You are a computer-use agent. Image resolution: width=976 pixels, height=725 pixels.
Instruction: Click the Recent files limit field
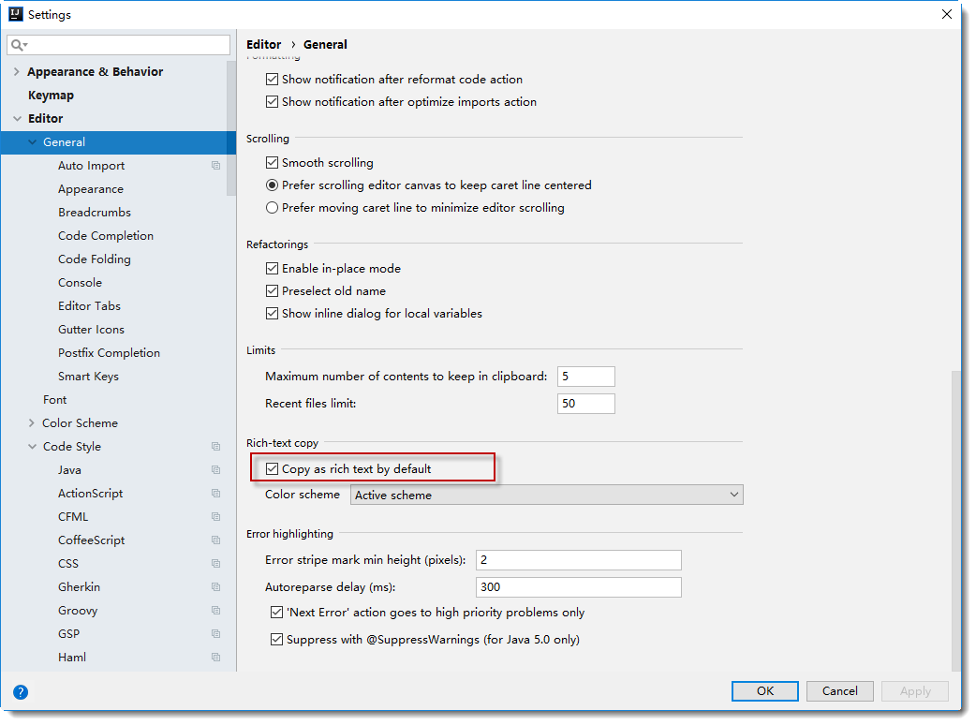click(x=586, y=404)
